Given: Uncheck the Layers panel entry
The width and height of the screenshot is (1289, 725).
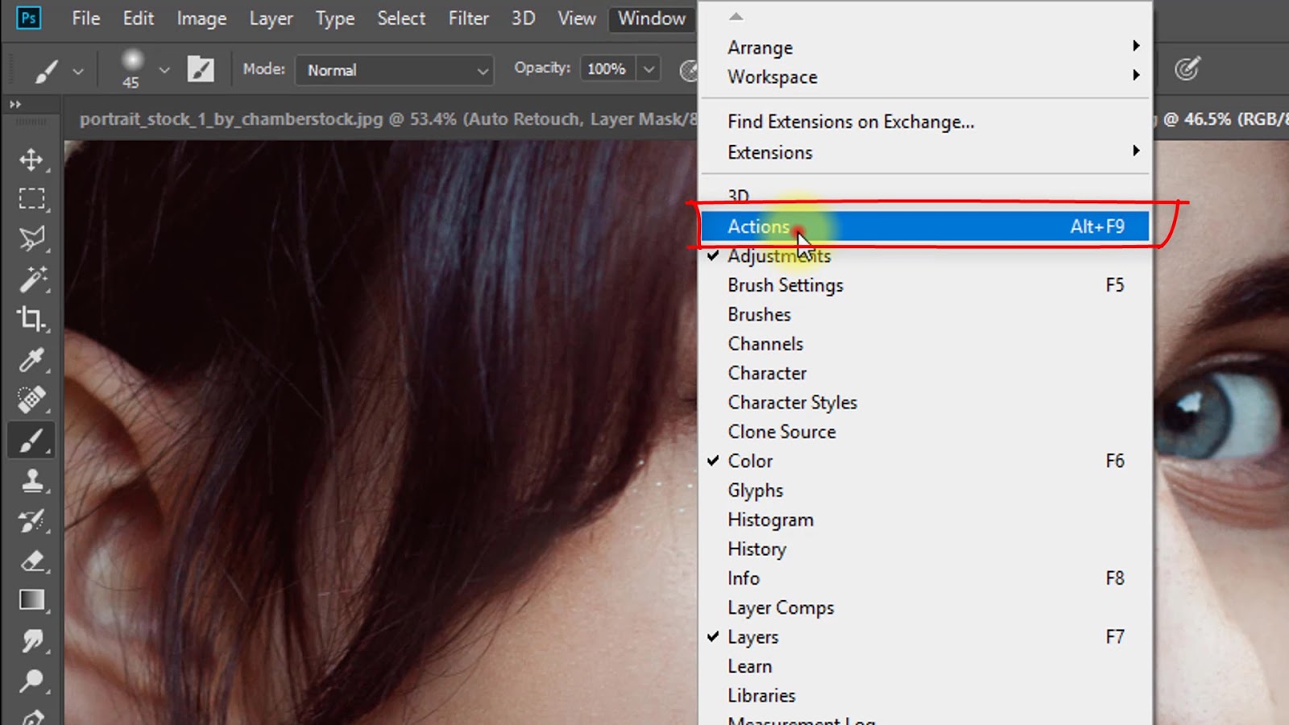Looking at the screenshot, I should 925,636.
